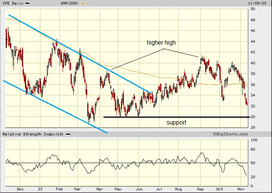Click the RSI axis value '20'
The image size is (272, 193).
(x=253, y=177)
